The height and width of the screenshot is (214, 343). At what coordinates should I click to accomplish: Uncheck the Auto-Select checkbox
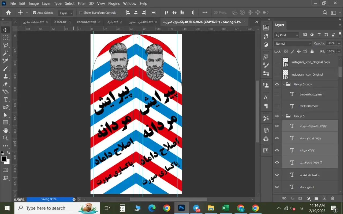pos(34,13)
